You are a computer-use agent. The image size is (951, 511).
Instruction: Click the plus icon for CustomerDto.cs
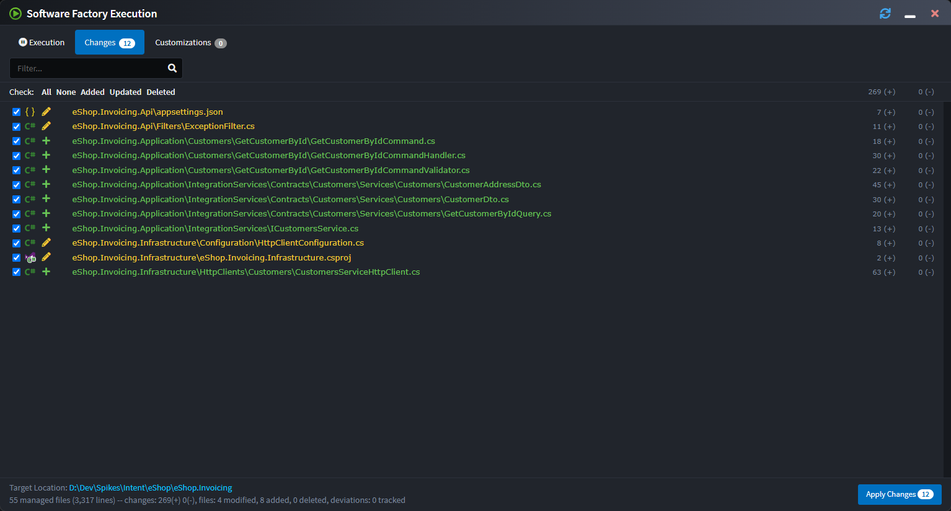tap(46, 199)
